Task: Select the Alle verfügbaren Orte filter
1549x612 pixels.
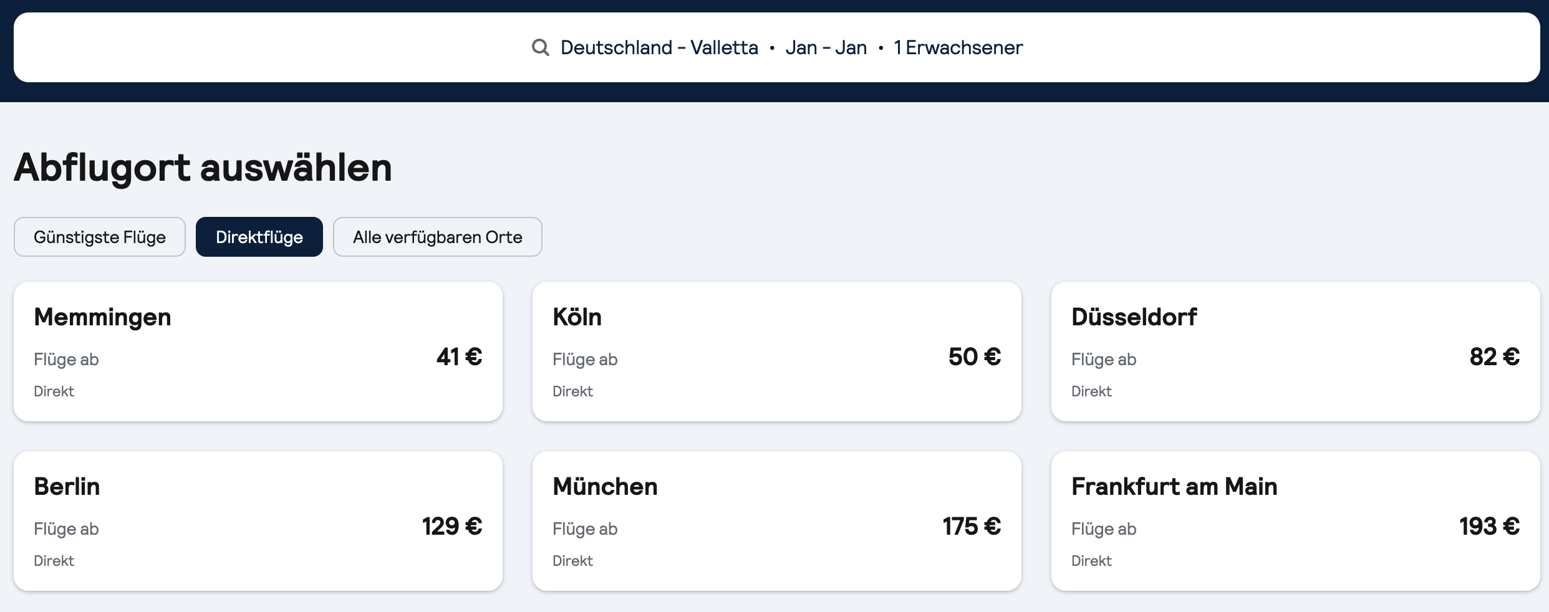Action: pyautogui.click(x=437, y=237)
